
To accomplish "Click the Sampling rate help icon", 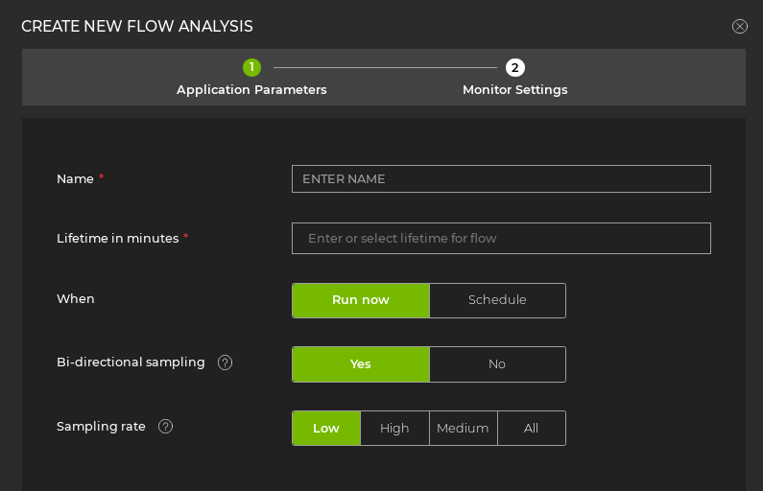I will coord(165,427).
